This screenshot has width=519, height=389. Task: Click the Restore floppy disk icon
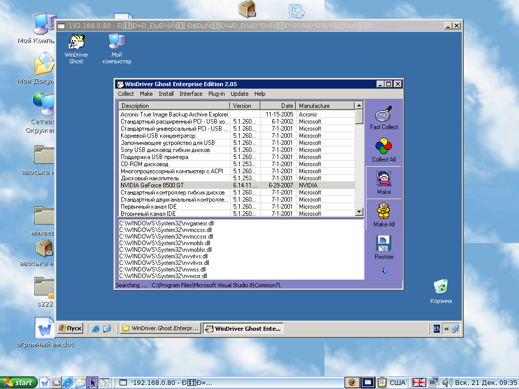coord(384,244)
